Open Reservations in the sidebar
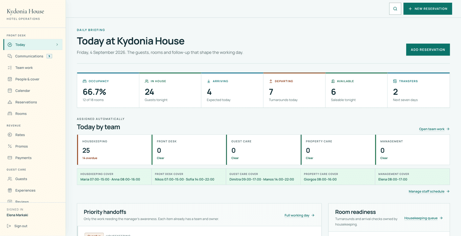 coord(33,102)
